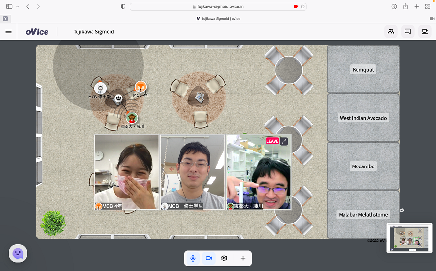Open the hamburger menu in oVice header
The height and width of the screenshot is (271, 436).
click(x=9, y=31)
